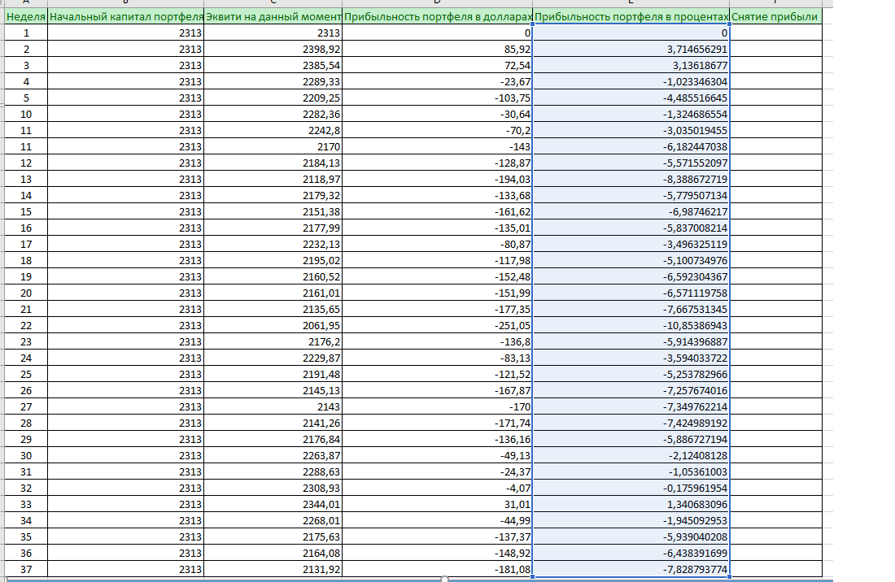Select the equity cell containing 2344,01
Viewport: 895px width, 582px height.
[273, 504]
